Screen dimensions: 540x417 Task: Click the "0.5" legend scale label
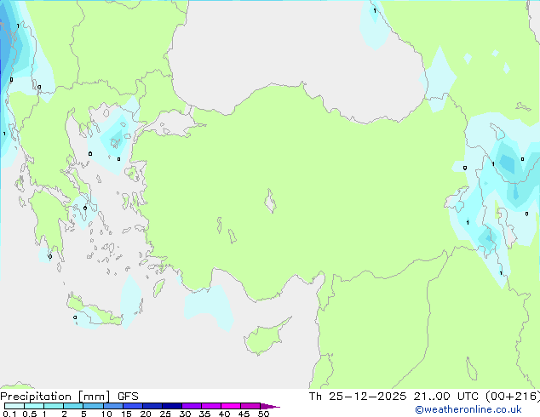(x=30, y=414)
